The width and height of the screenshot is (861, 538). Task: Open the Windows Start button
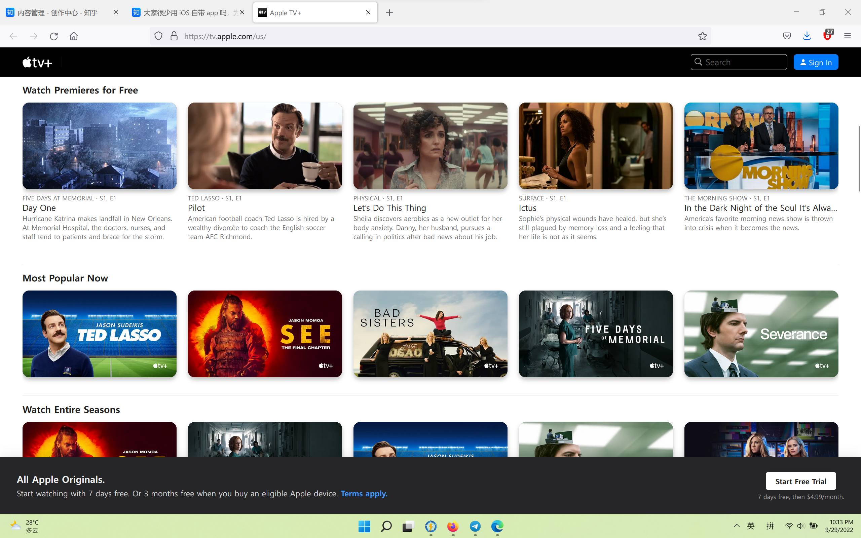(364, 526)
